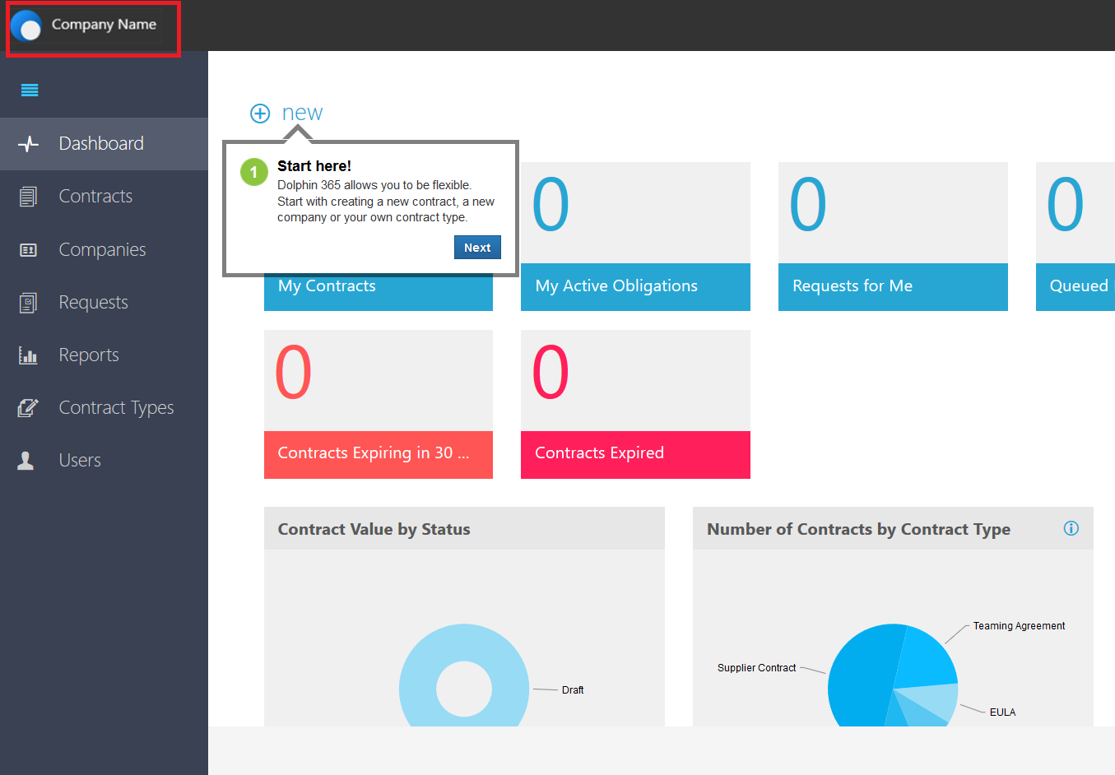Click the Supplier Contract label
The image size is (1115, 775).
click(x=756, y=668)
